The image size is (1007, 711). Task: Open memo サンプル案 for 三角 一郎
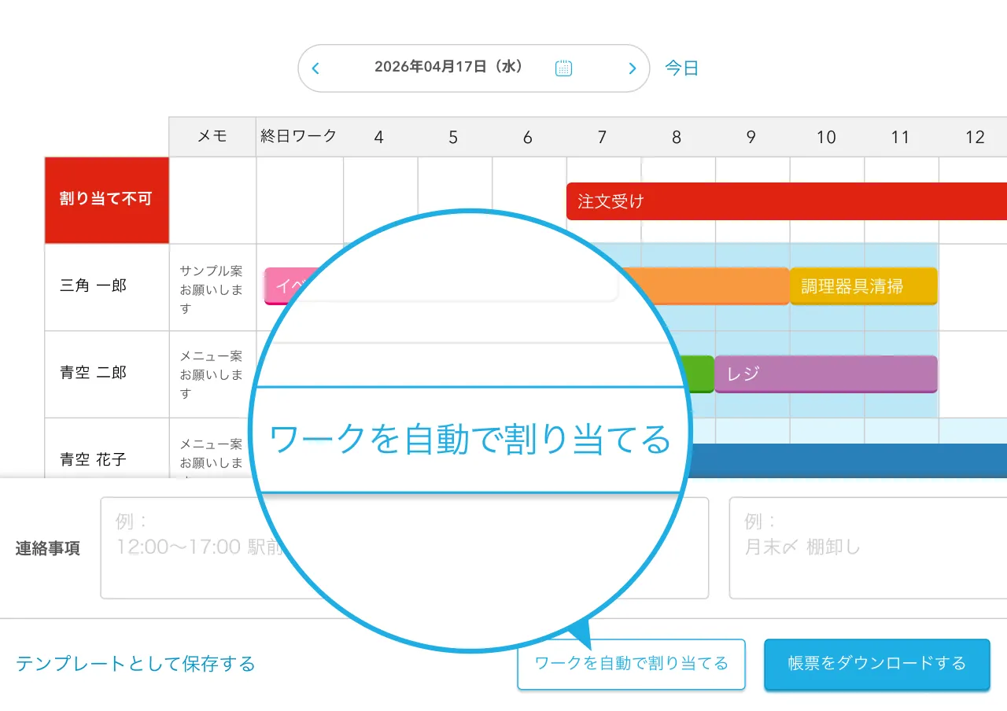(x=212, y=289)
